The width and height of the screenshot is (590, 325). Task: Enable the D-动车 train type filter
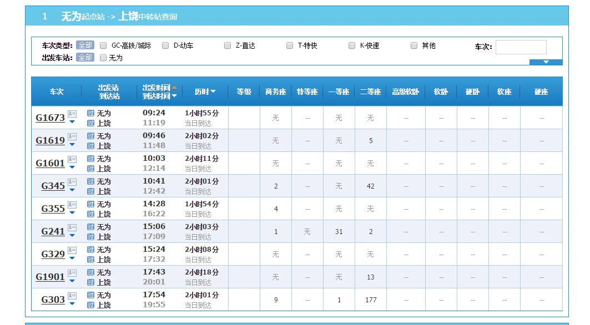(165, 45)
